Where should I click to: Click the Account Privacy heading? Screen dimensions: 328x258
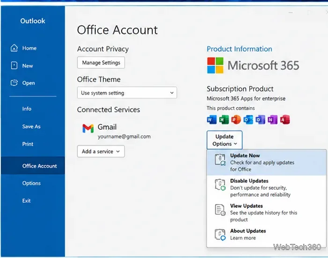(103, 49)
